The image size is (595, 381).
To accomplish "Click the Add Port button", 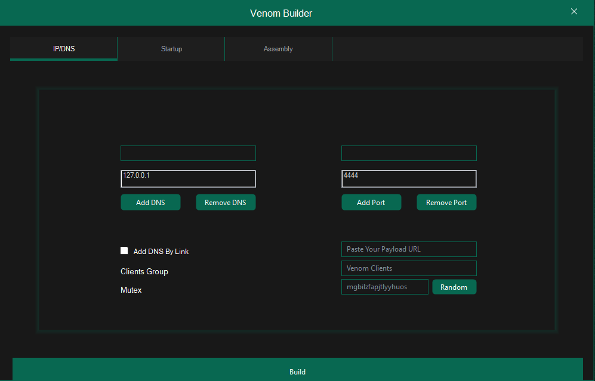I will [371, 203].
